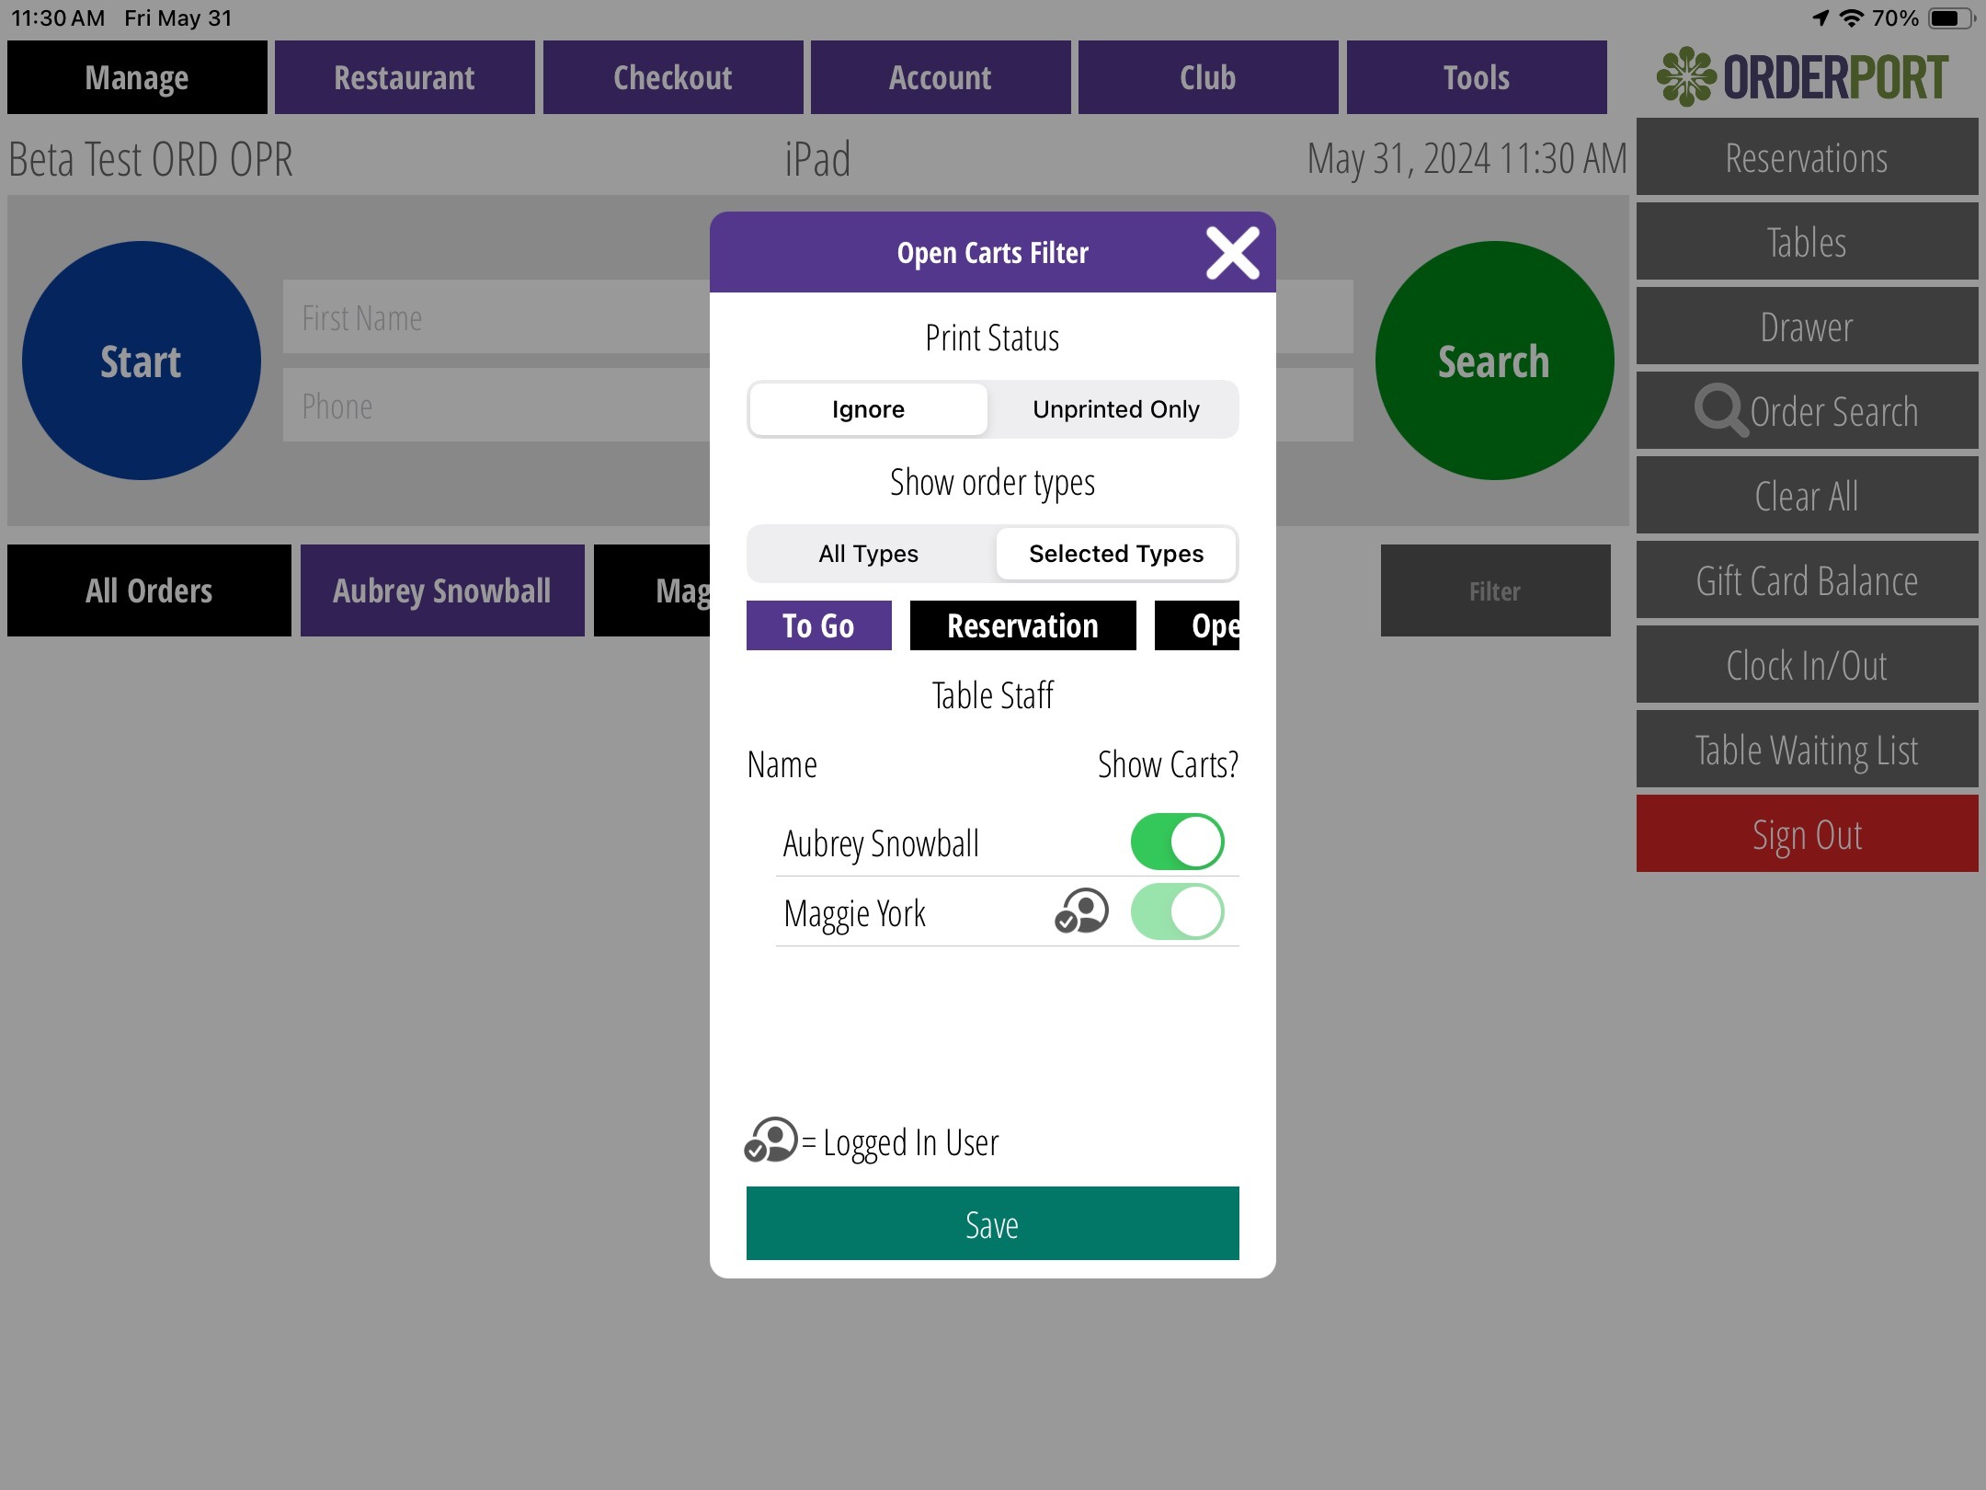Close the Open Carts Filter dialog
The image size is (1986, 1490).
(1232, 253)
